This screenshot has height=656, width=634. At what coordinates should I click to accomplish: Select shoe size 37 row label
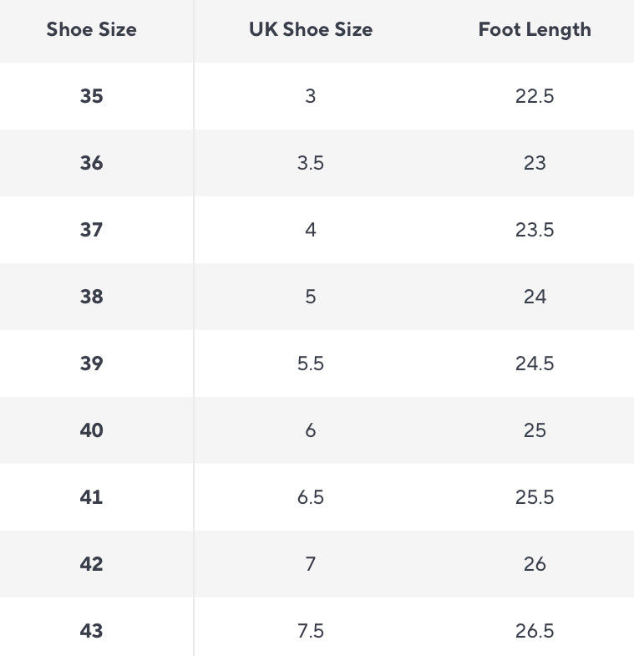pos(91,230)
